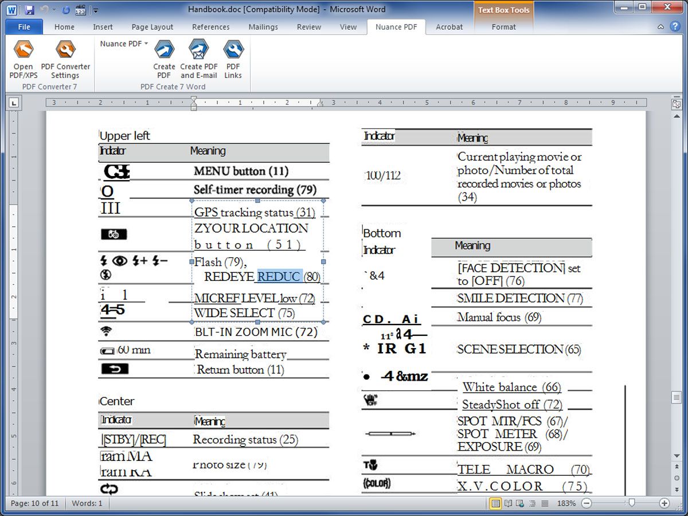This screenshot has height=516, width=688.
Task: Open the Review tab
Action: click(309, 27)
